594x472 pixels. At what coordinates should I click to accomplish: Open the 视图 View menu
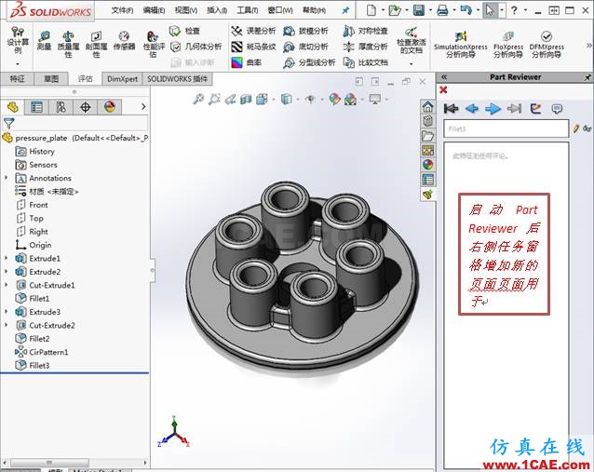186,10
